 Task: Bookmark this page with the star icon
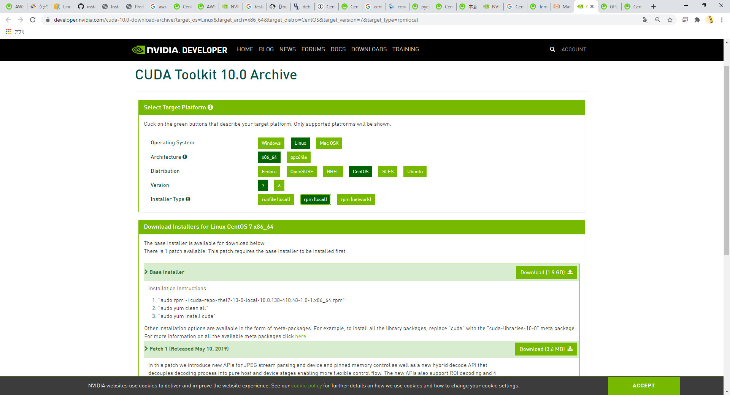point(670,20)
